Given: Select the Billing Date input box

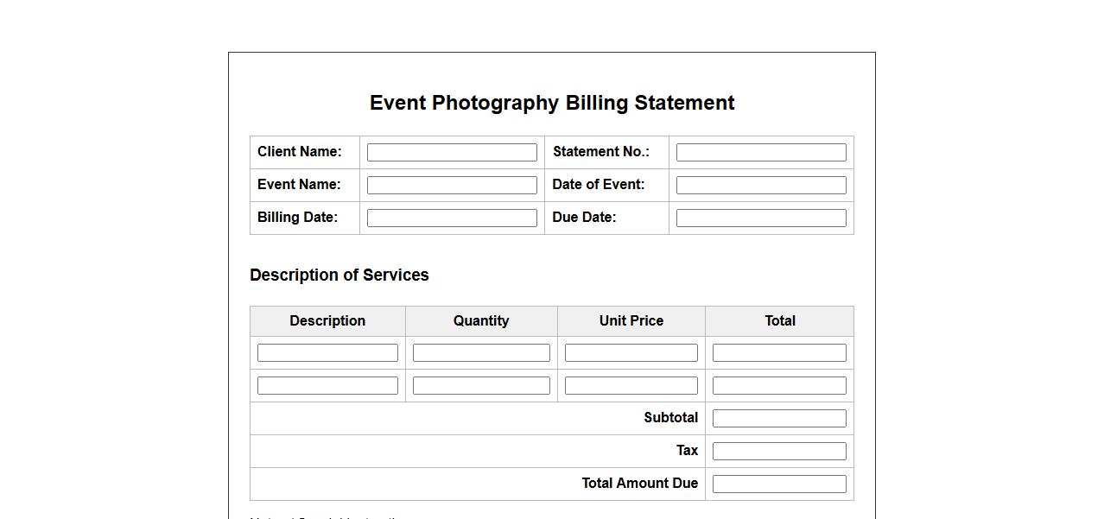Looking at the screenshot, I should [452, 218].
